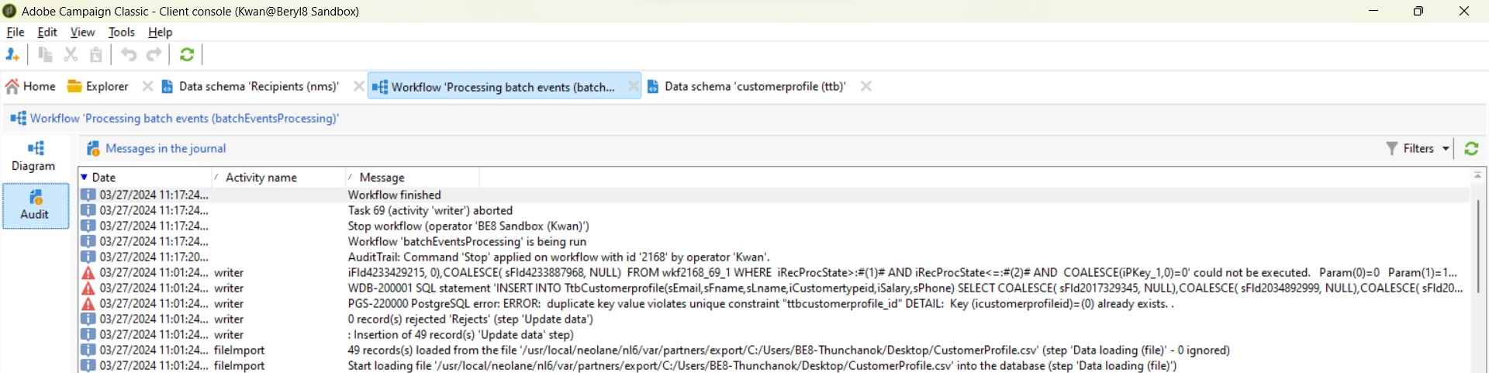Click the warning icon on the WDB-200001 row
Image resolution: width=1489 pixels, height=373 pixels.
[88, 288]
